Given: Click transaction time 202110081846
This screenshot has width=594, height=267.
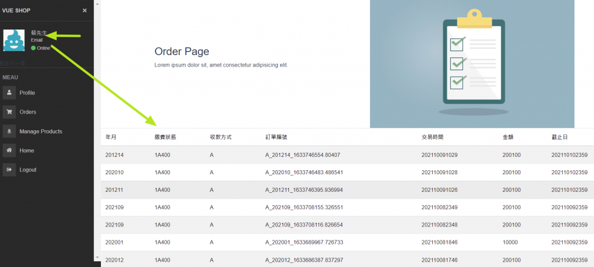Looking at the screenshot, I should tap(440, 242).
